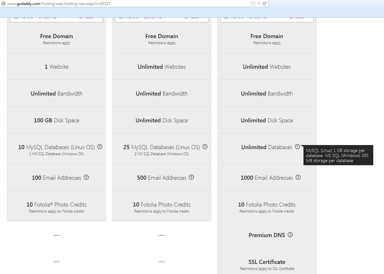Image resolution: width=384 pixels, height=274 pixels.
Task: Click help icon beside 10 MySQL Databases
Action: [x=100, y=147]
